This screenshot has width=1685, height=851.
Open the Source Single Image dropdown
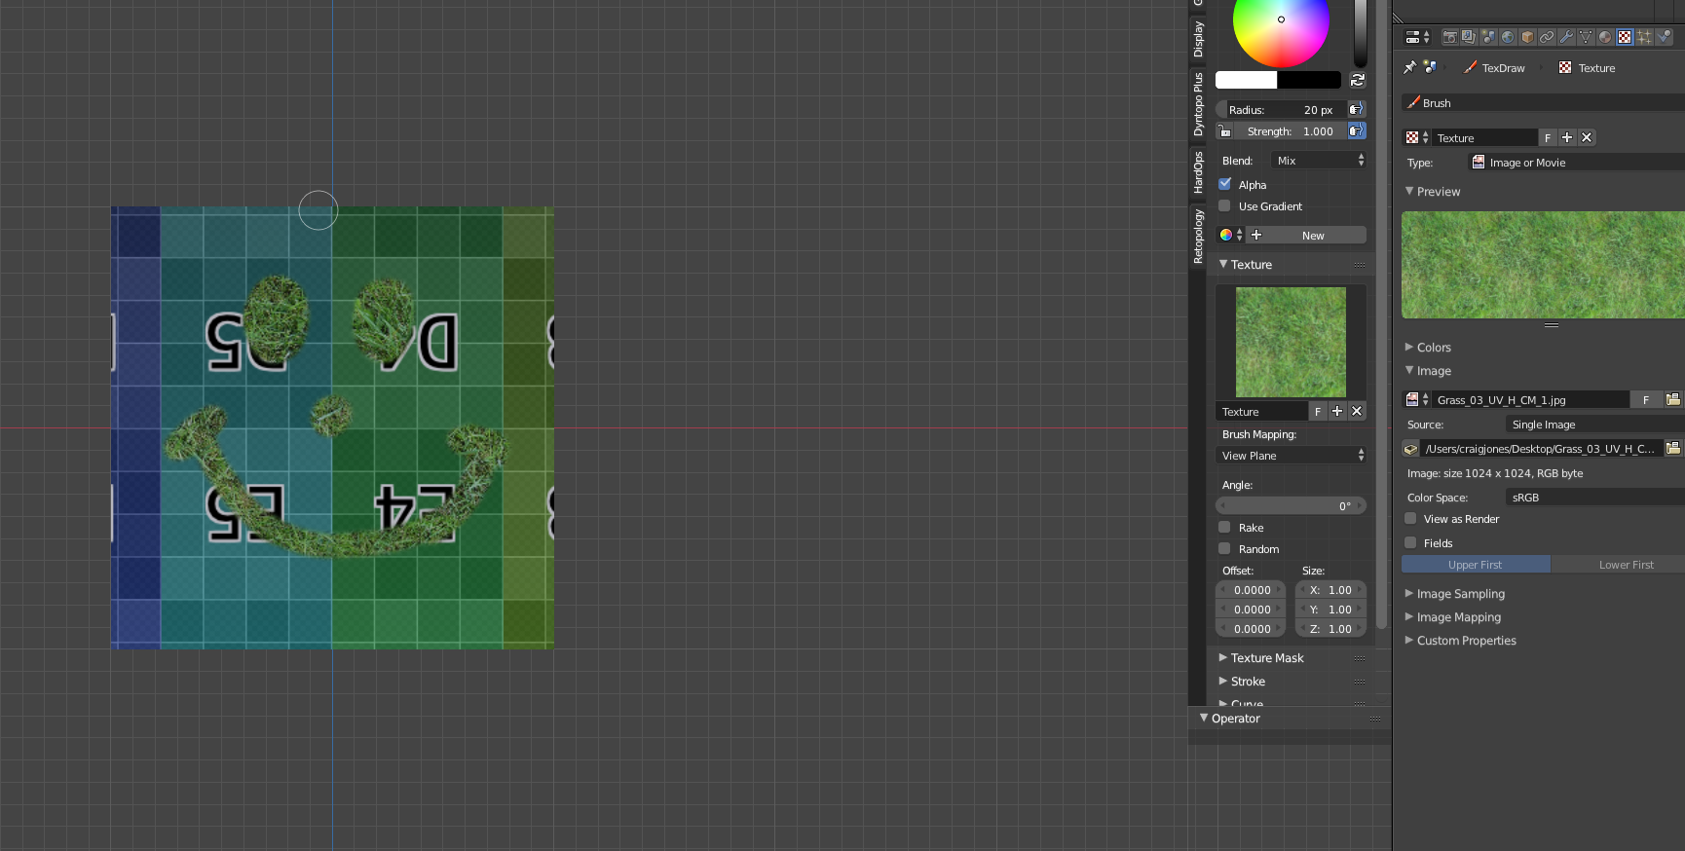(x=1594, y=424)
